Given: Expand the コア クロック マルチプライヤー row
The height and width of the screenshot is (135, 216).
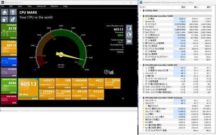Looking at the screenshot, I should pyautogui.click(x=143, y=57).
